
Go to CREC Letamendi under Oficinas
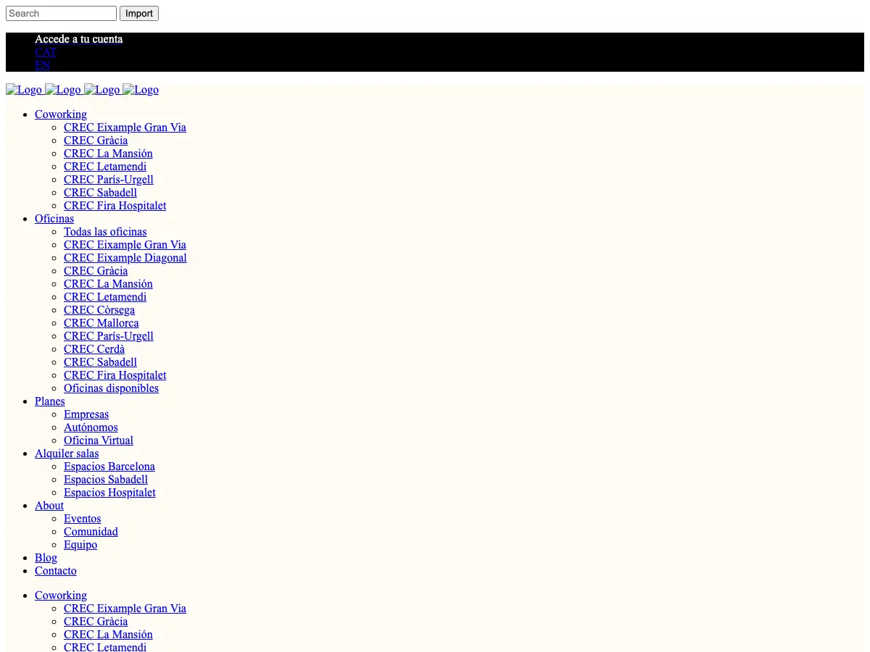click(105, 297)
